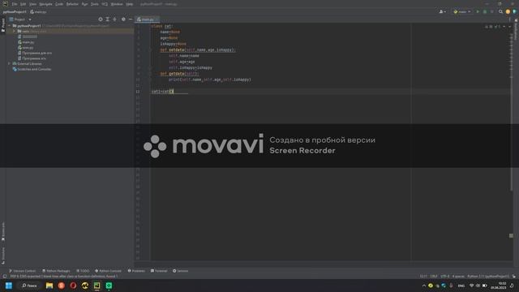Open the main run configuration dropdown
The width and height of the screenshot is (519, 292).
(462, 11)
